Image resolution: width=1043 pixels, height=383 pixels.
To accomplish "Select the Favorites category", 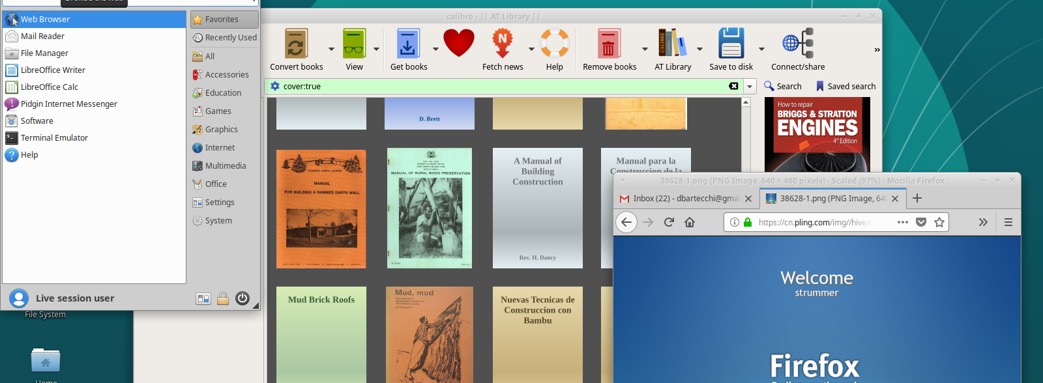I will (224, 20).
